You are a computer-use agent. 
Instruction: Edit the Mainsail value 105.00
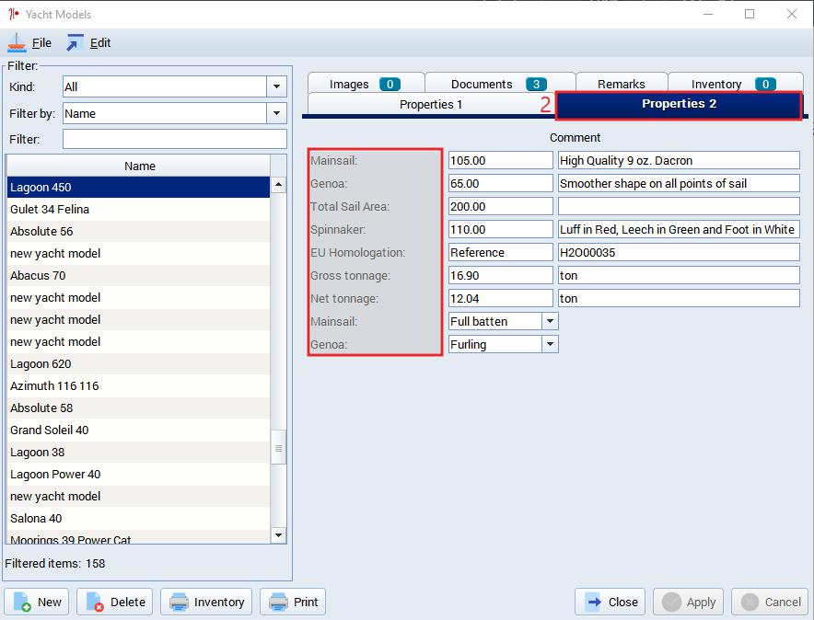[x=500, y=160]
